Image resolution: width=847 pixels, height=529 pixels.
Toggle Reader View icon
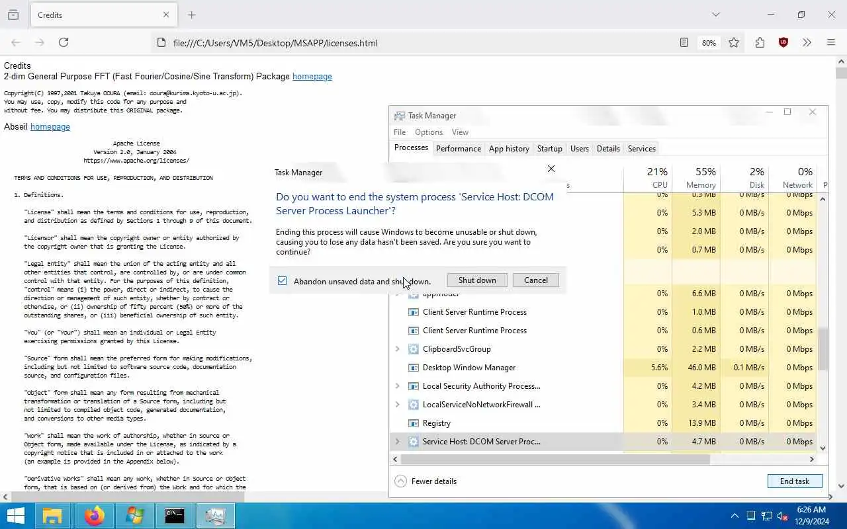(x=684, y=42)
